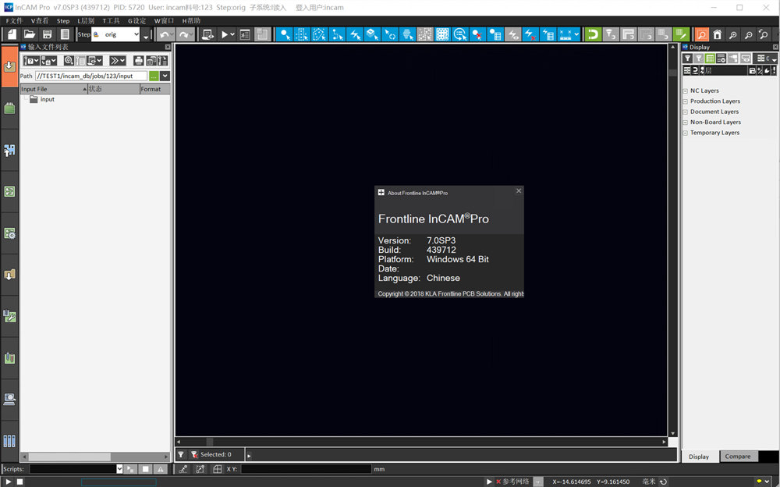
Task: Click the select all grid icon in blue toolbar
Action: pos(442,34)
